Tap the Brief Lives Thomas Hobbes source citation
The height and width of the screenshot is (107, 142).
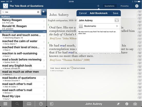tap(70, 60)
